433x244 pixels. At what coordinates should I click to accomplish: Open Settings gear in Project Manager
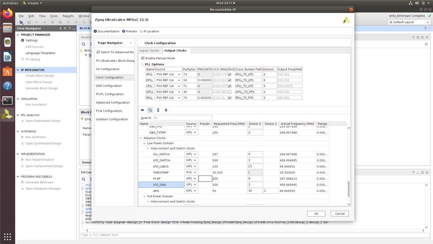(x=23, y=40)
